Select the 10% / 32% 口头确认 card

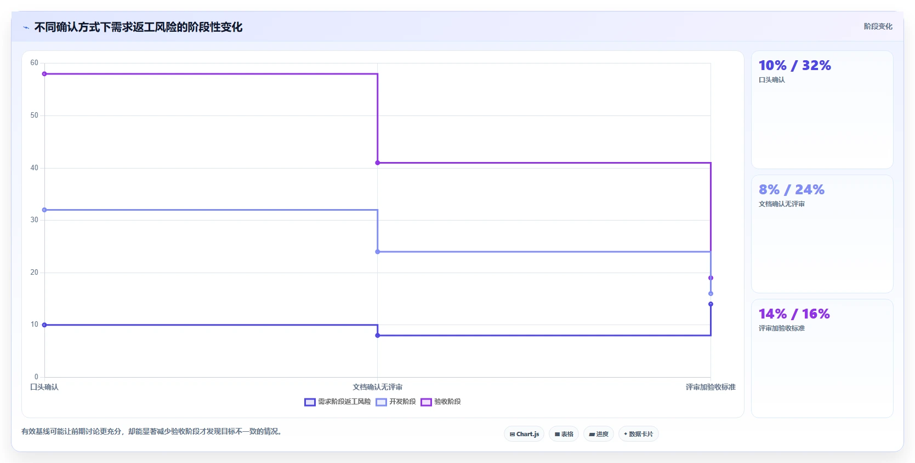coord(822,109)
